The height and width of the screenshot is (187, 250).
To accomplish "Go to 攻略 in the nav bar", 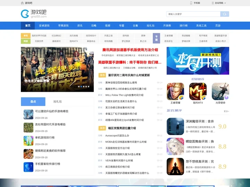I will [x=94, y=25].
